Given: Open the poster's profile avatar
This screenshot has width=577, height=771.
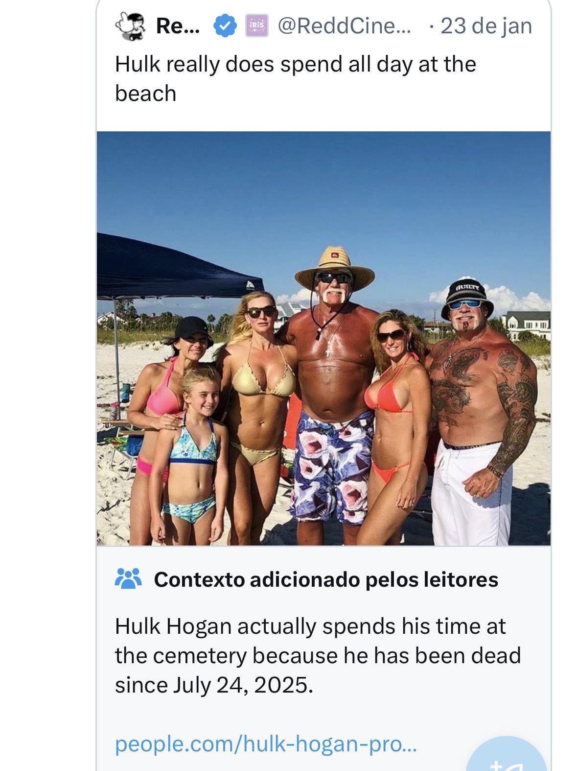Looking at the screenshot, I should coord(131,25).
